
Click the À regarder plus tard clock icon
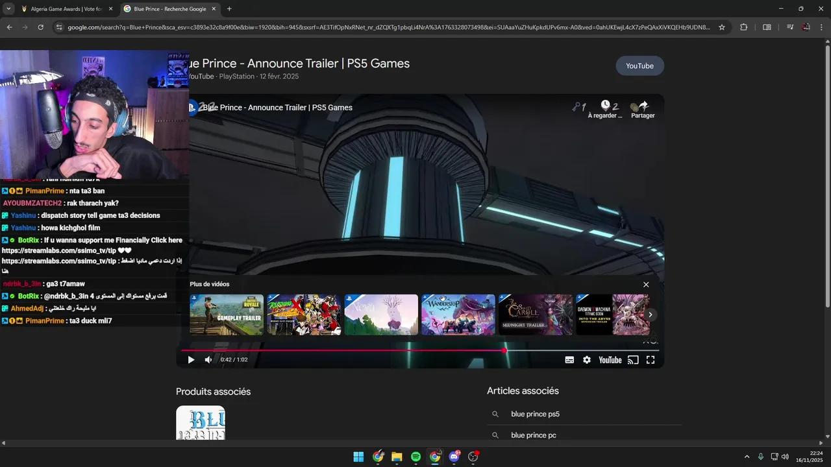(x=605, y=105)
